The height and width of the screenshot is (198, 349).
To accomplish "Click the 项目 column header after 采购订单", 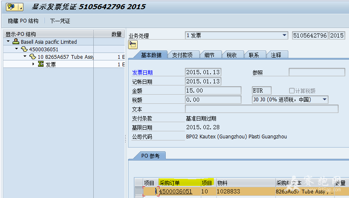I will 208,183.
